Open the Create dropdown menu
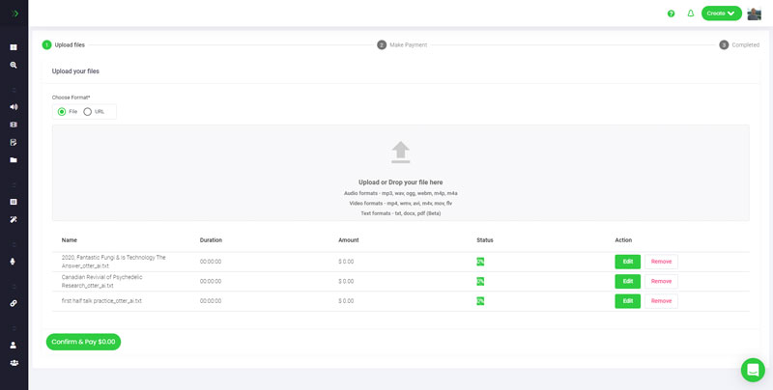This screenshot has width=773, height=390. click(x=721, y=14)
